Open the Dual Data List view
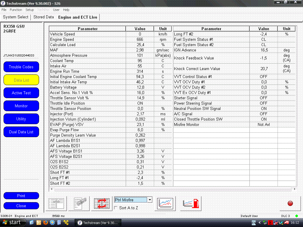This screenshot has height=227, width=303. (x=21, y=132)
